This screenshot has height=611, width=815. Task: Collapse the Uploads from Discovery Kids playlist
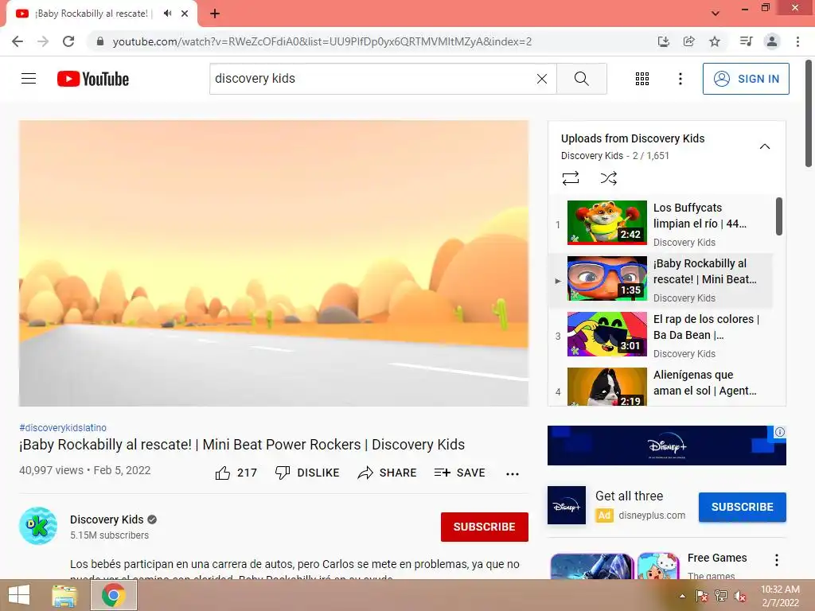pyautogui.click(x=765, y=146)
